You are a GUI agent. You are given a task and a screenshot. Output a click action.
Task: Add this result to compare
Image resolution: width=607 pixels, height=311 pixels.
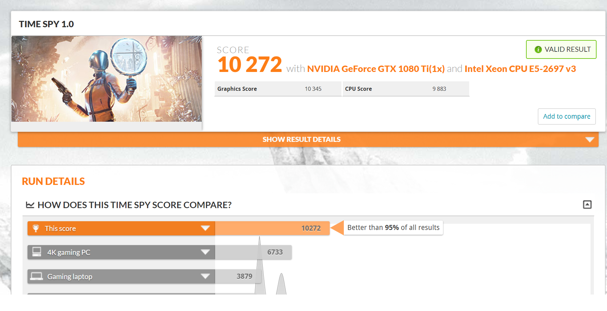click(x=567, y=116)
